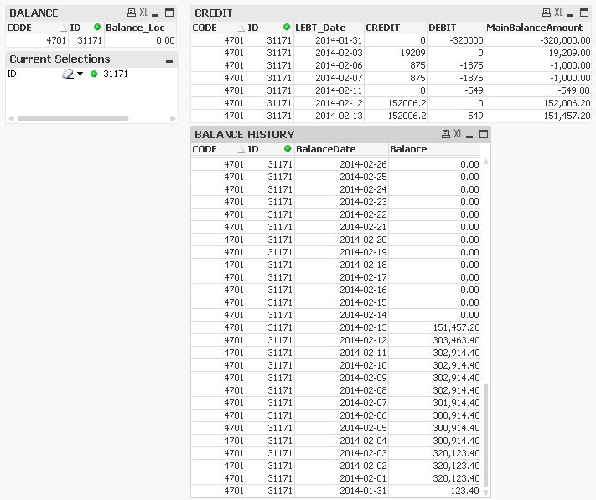Screen dimensions: 596x500
Task: Print the BALANCE HISTORY table
Action: (446, 134)
